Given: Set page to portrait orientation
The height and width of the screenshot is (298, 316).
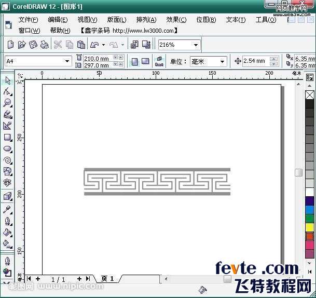Looking at the screenshot, I should click(134, 61).
